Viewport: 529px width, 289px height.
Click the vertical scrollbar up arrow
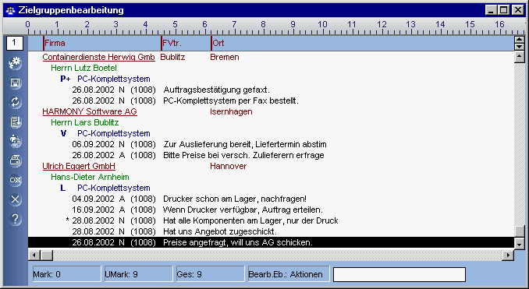pyautogui.click(x=520, y=57)
